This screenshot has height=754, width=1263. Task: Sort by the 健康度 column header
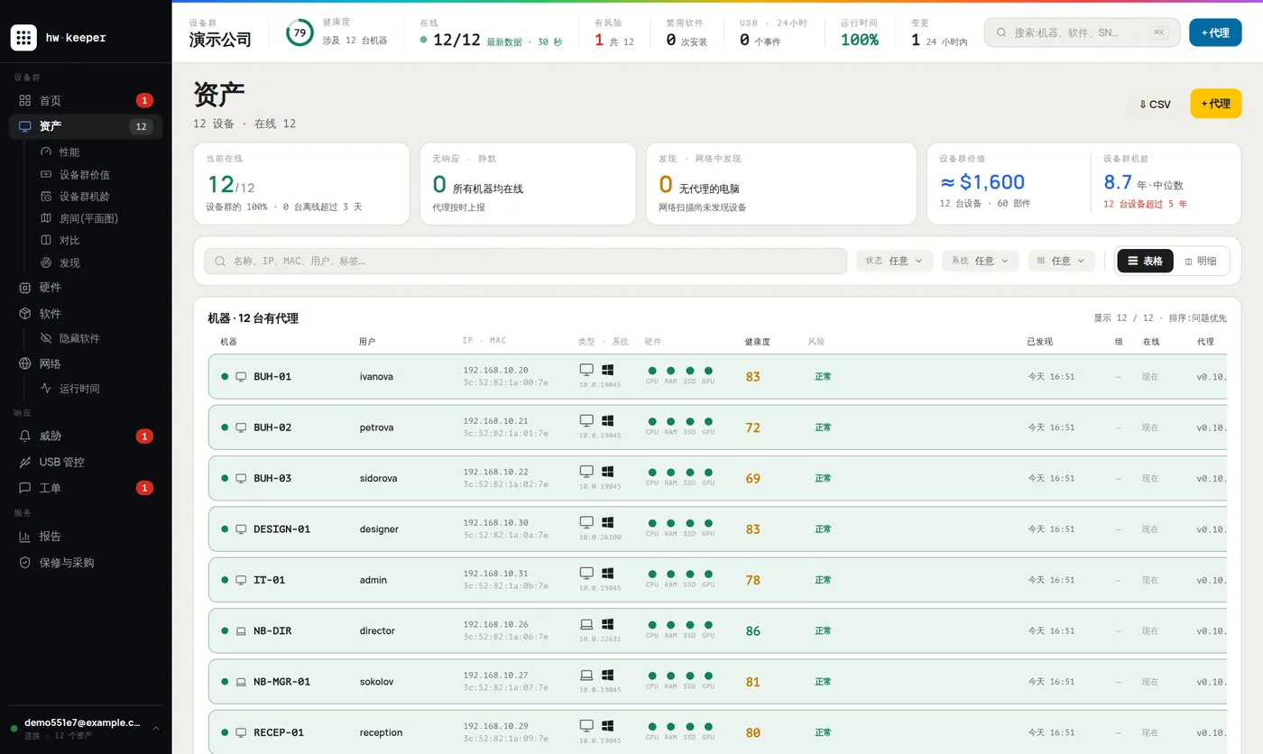(x=757, y=342)
